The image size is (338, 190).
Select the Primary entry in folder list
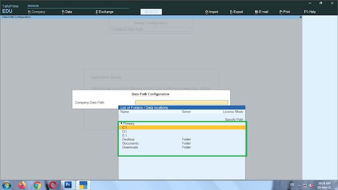[182, 123]
